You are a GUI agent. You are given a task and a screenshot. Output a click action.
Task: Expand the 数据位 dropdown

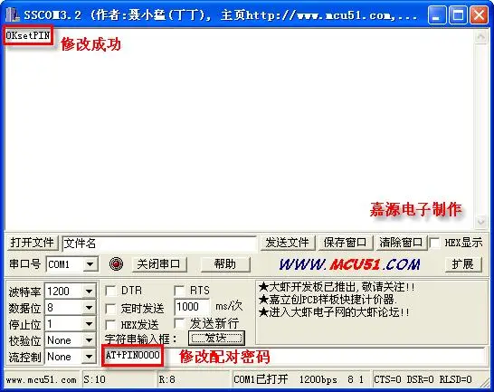pyautogui.click(x=90, y=307)
